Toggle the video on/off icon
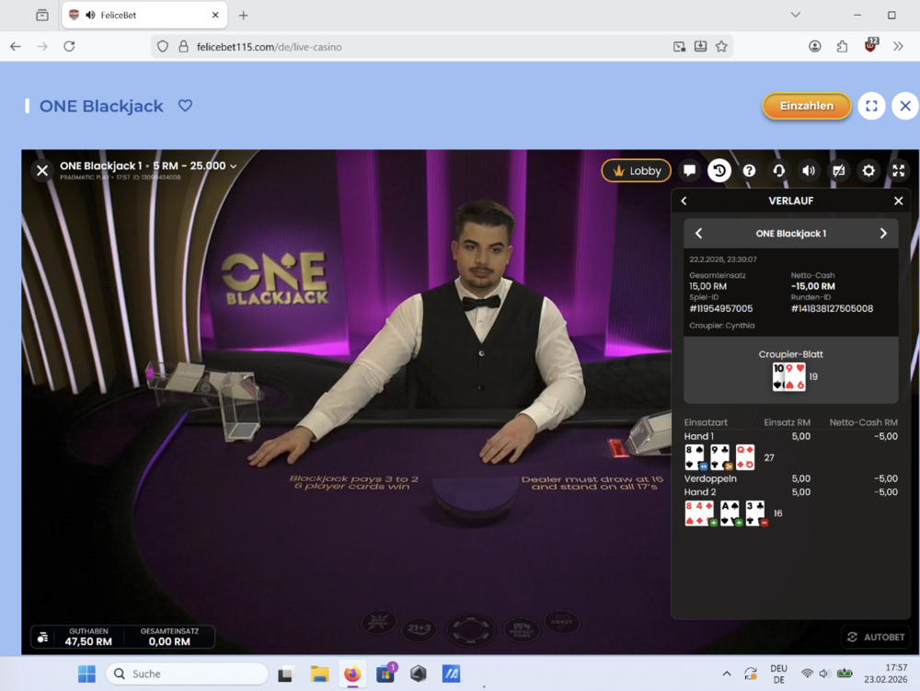Screen dimensions: 920x691 click(x=838, y=170)
